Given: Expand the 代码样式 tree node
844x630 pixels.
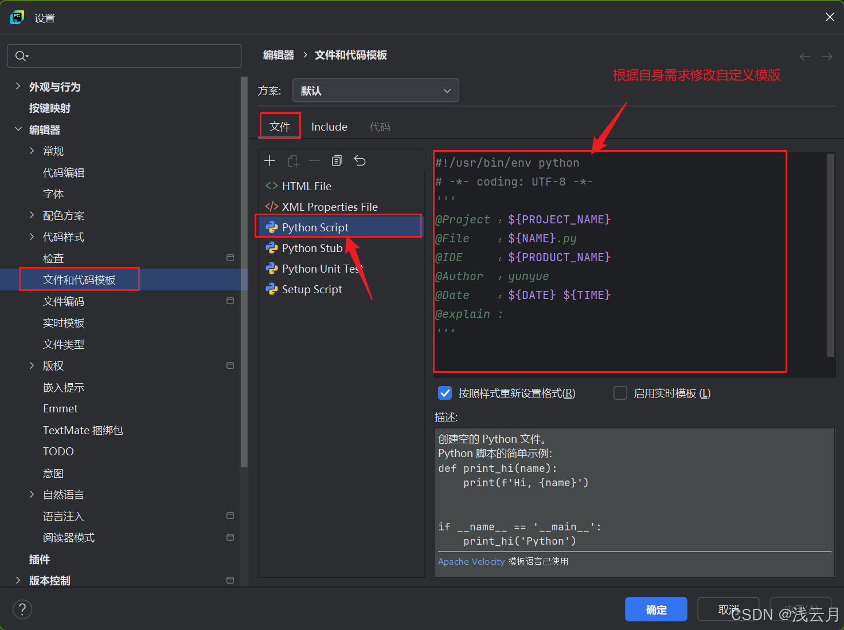Looking at the screenshot, I should pos(32,237).
